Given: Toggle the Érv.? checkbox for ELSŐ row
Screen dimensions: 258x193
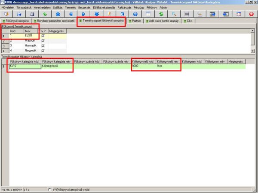Looking at the screenshot, I should [x=43, y=36].
